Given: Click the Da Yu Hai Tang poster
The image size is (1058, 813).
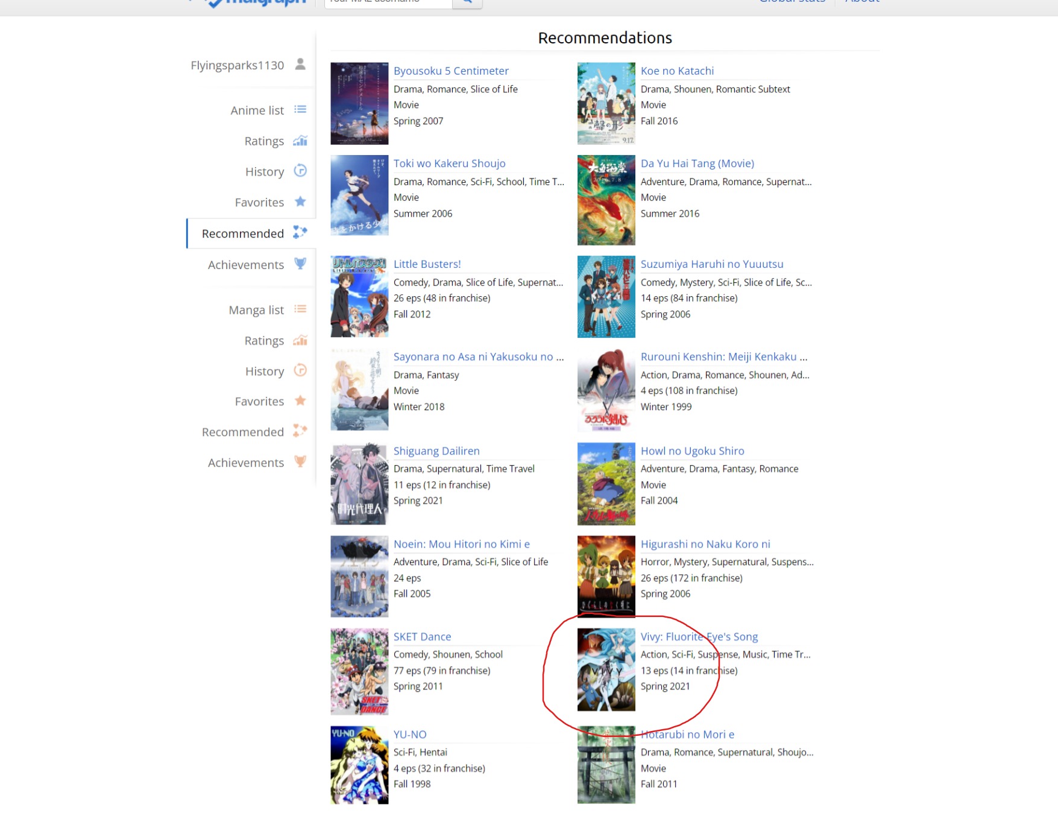Looking at the screenshot, I should tap(606, 200).
